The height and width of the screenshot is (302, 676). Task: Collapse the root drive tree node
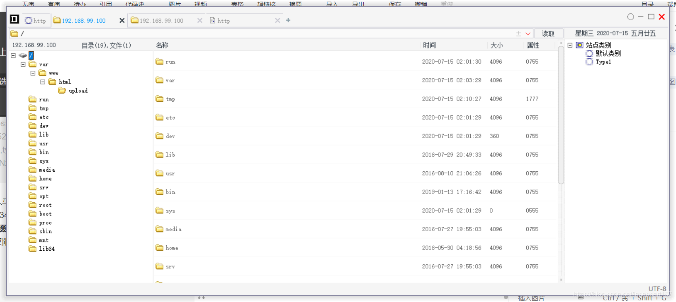click(x=13, y=55)
